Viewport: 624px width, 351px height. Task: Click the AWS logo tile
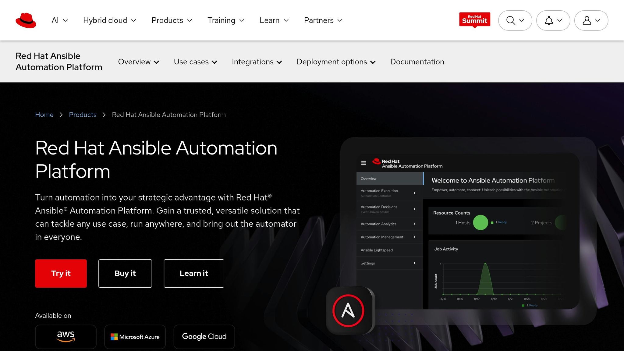(66, 337)
